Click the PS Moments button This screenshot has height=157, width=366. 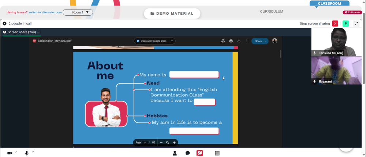click(x=352, y=12)
